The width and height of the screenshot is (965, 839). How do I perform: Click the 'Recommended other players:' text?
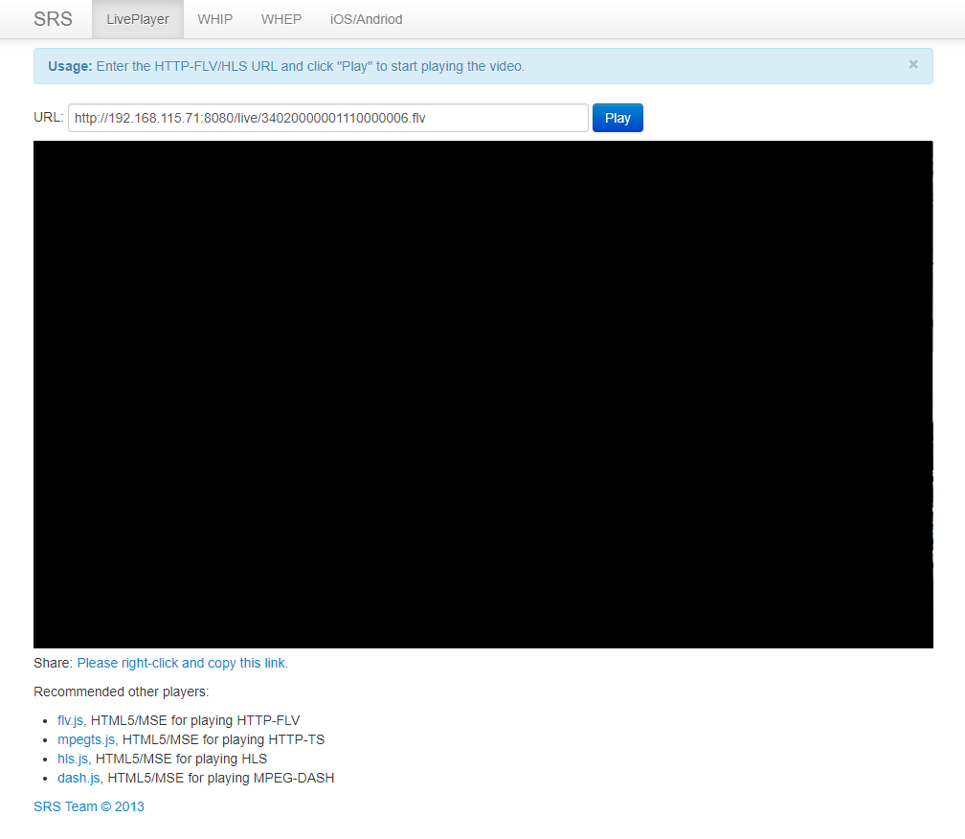point(122,692)
